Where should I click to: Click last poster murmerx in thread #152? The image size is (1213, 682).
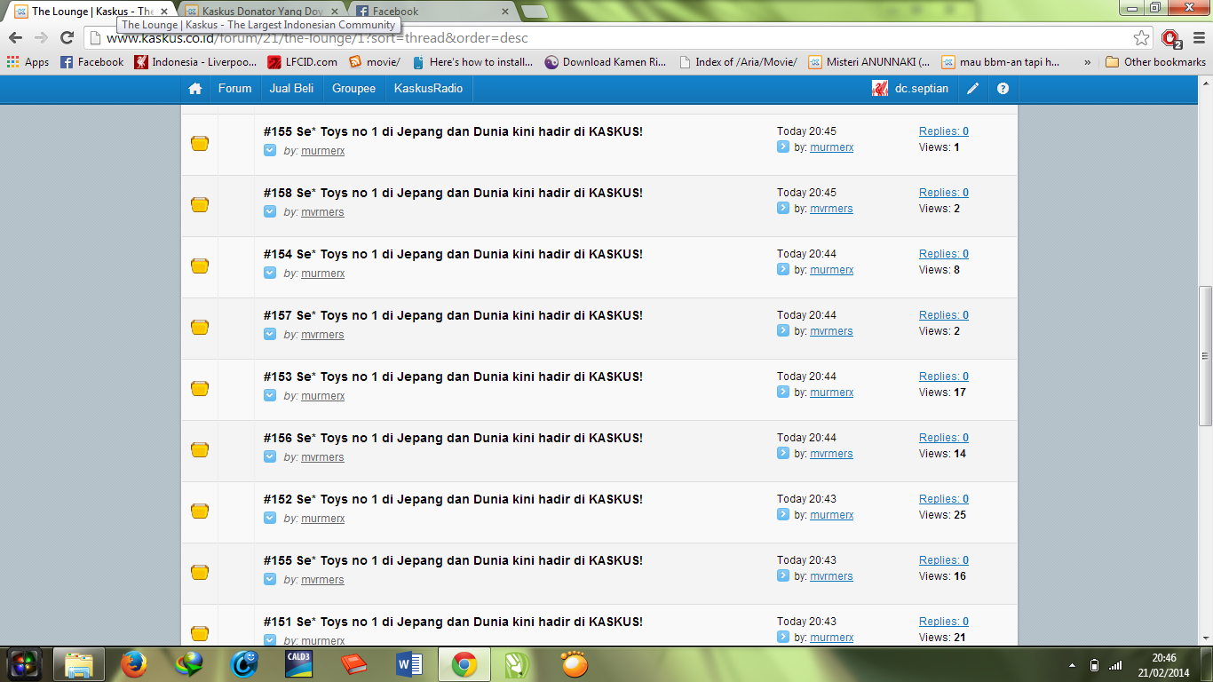pyautogui.click(x=831, y=515)
